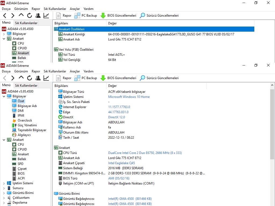Click Rapor in the upper window toolbar

tap(64, 16)
